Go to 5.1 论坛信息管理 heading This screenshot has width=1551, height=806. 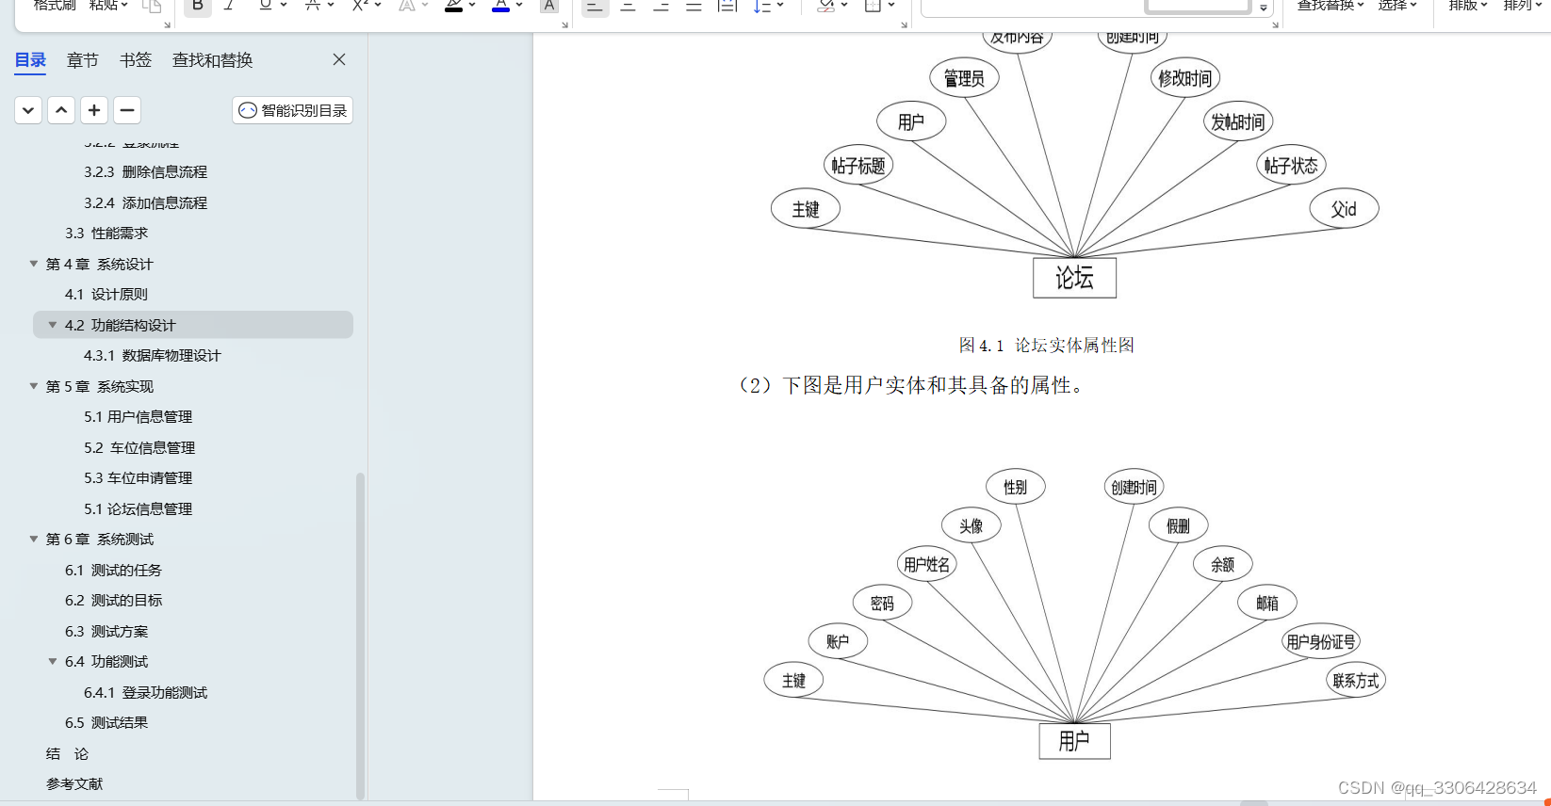click(x=138, y=508)
